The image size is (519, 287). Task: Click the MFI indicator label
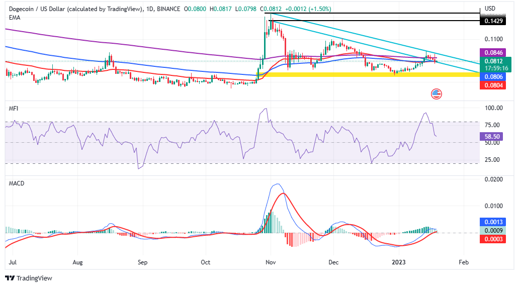14,108
